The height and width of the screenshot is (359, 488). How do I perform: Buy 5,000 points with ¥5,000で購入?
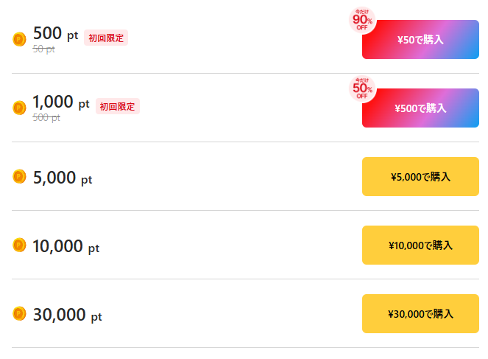pyautogui.click(x=420, y=177)
